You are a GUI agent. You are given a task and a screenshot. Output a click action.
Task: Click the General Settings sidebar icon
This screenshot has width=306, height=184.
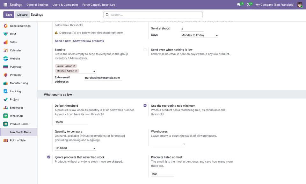(x=6, y=26)
